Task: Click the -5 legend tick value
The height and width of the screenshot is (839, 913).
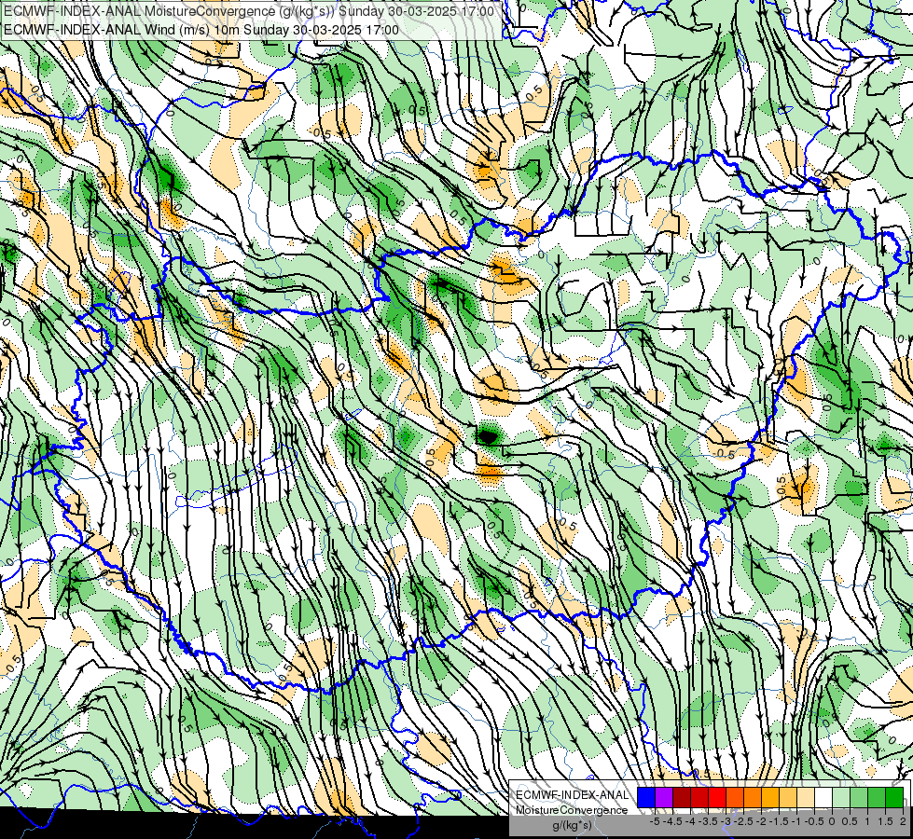Action: click(x=655, y=821)
